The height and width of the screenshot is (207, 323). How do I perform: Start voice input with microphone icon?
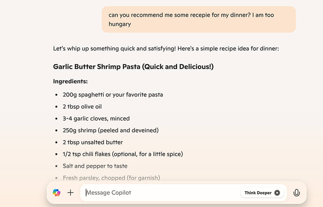[x=296, y=193]
